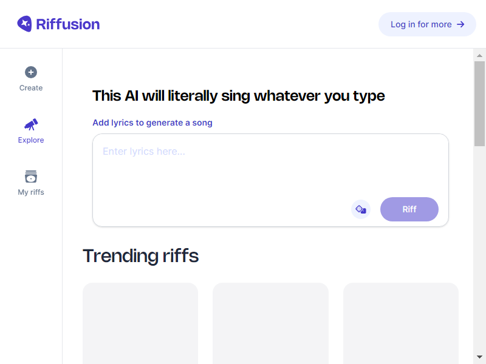This screenshot has width=486, height=364.
Task: Open the rightmost trending riff card
Action: (400, 323)
